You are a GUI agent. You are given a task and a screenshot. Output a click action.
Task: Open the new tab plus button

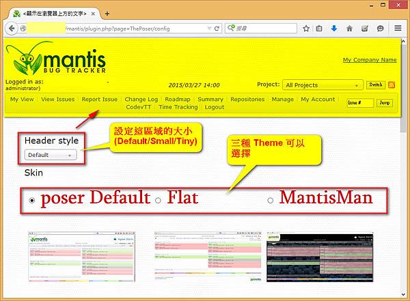pos(107,14)
